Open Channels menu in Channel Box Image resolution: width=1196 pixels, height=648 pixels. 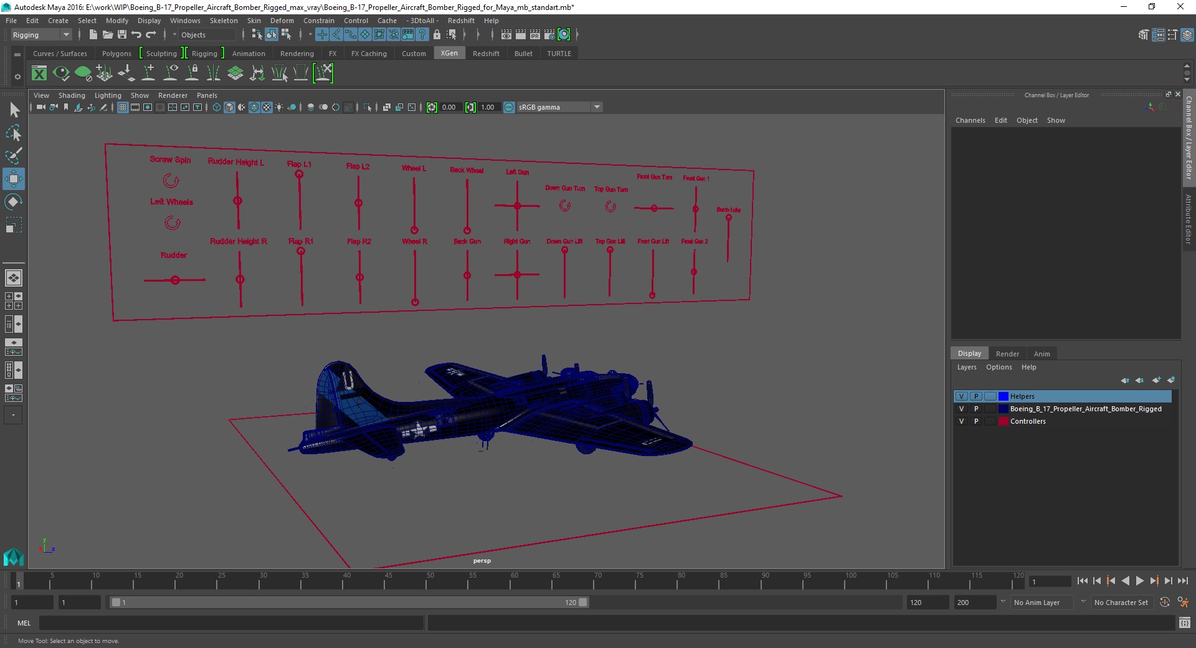pos(970,120)
